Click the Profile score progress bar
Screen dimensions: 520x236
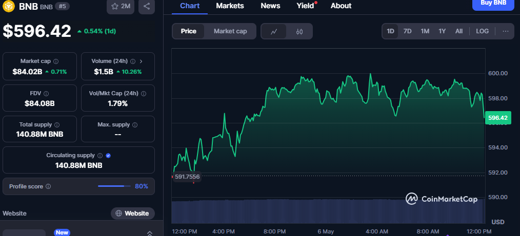[x=114, y=186]
